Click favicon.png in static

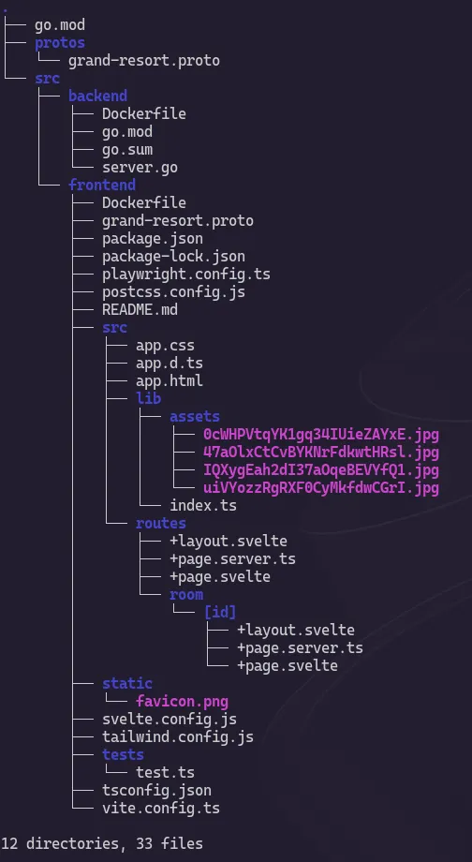coord(182,702)
